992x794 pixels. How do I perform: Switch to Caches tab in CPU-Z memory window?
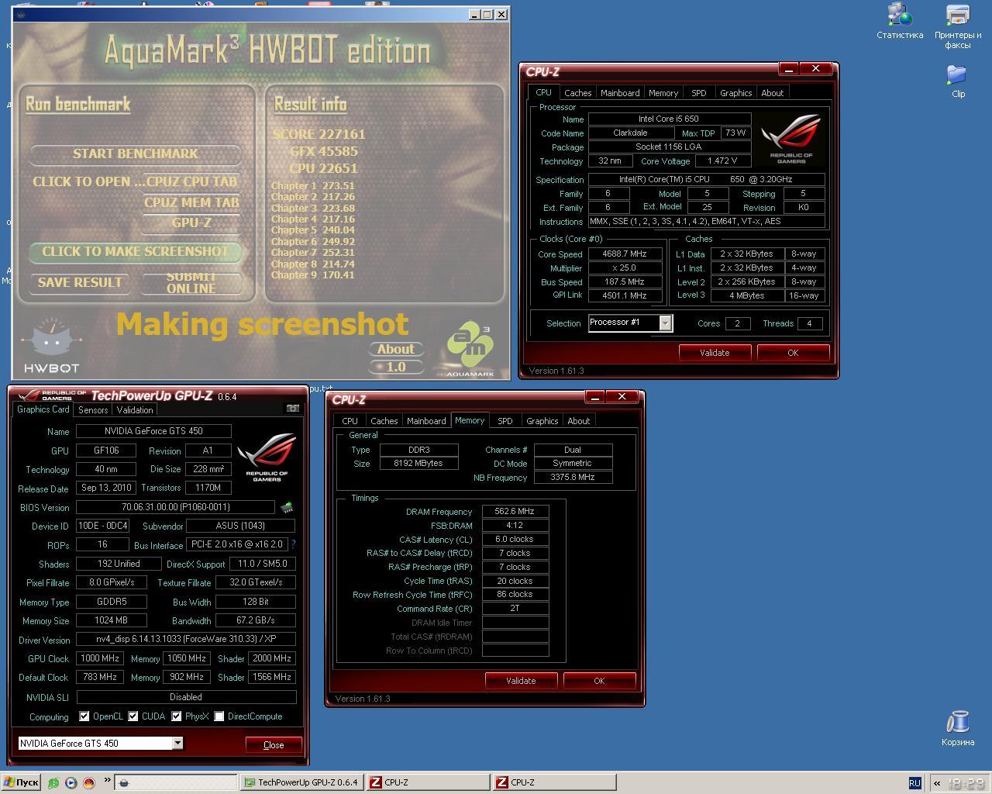pyautogui.click(x=384, y=421)
